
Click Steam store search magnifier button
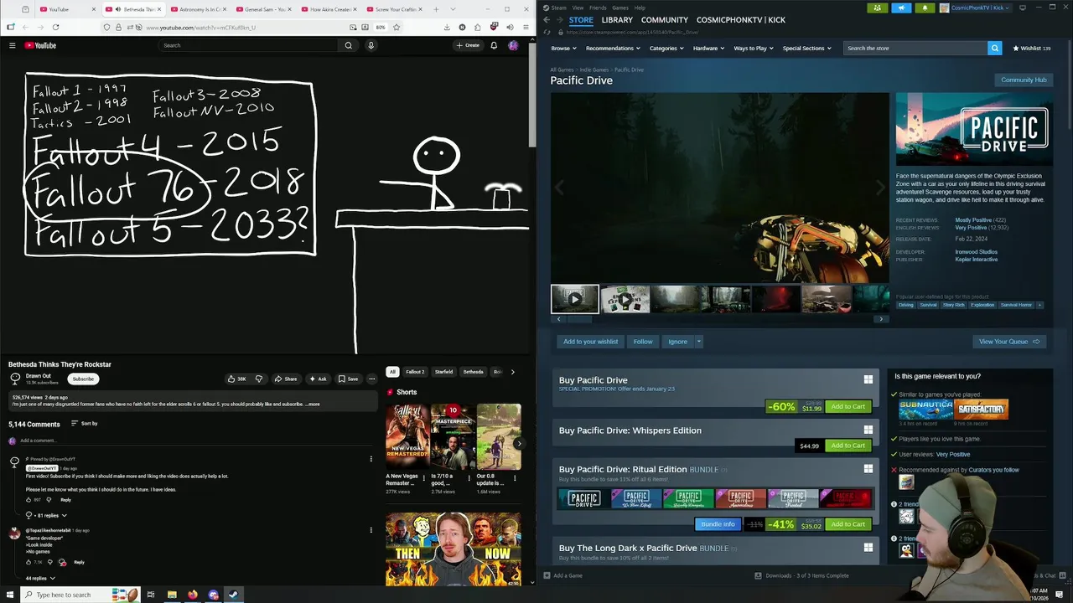(x=994, y=48)
